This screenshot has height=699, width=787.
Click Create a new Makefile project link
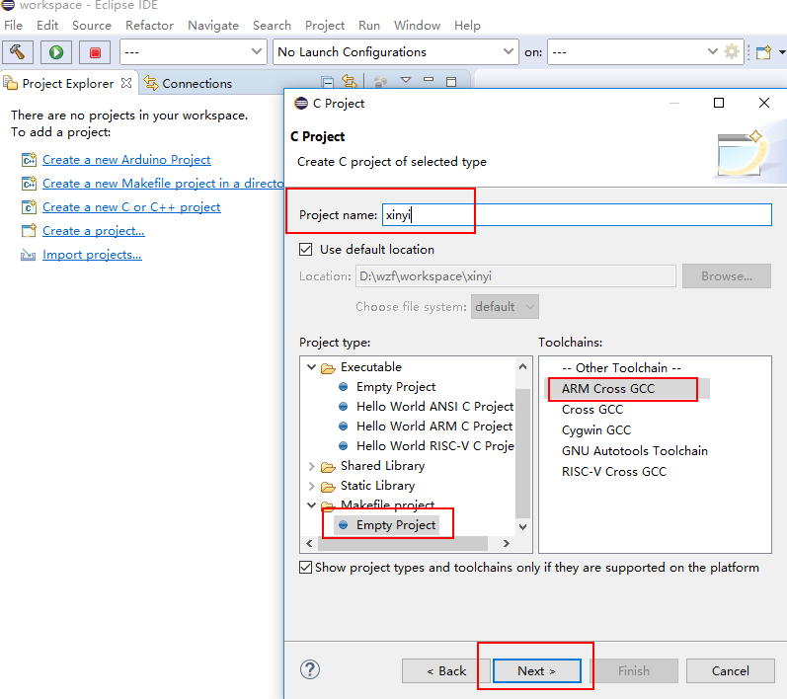coord(163,184)
